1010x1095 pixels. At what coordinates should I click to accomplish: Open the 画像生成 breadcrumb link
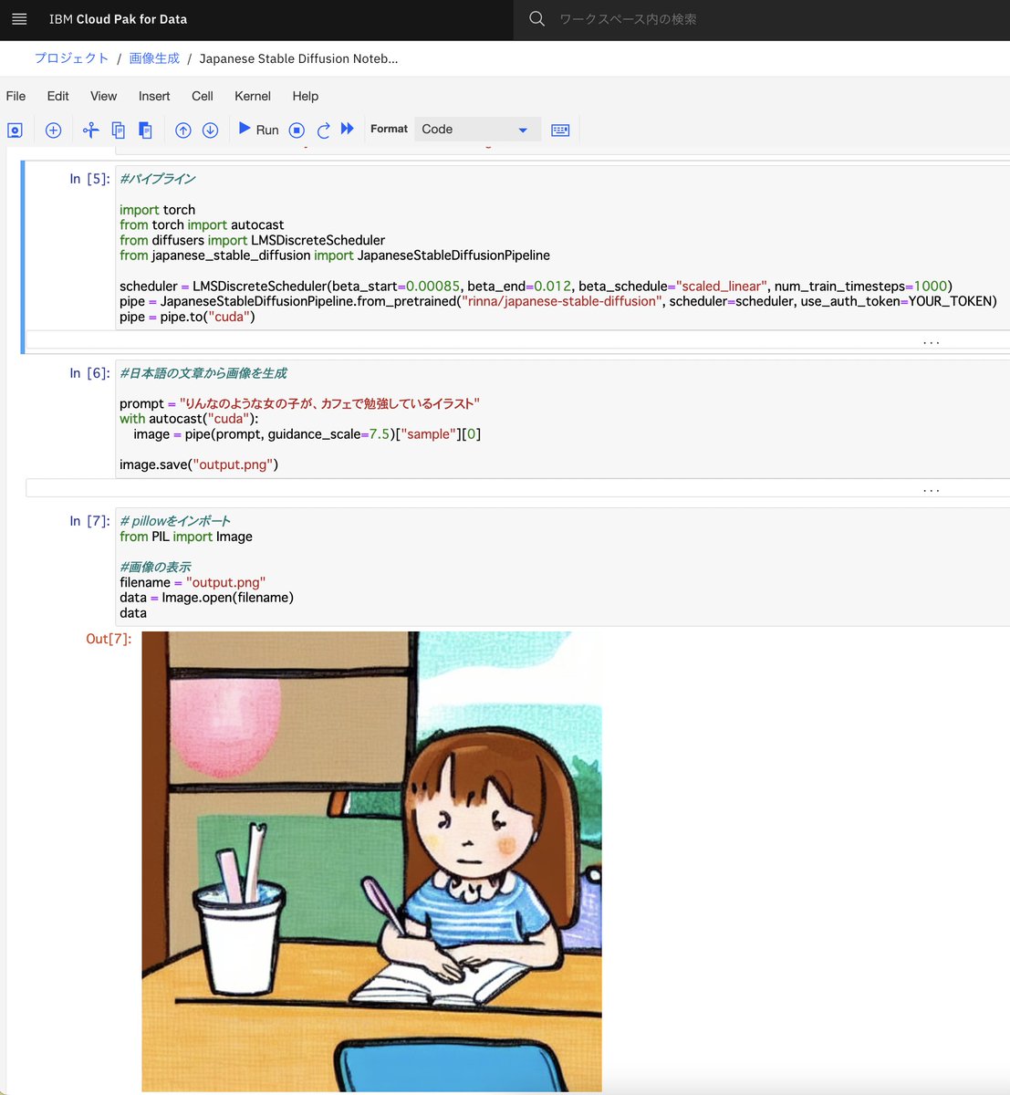pos(154,58)
